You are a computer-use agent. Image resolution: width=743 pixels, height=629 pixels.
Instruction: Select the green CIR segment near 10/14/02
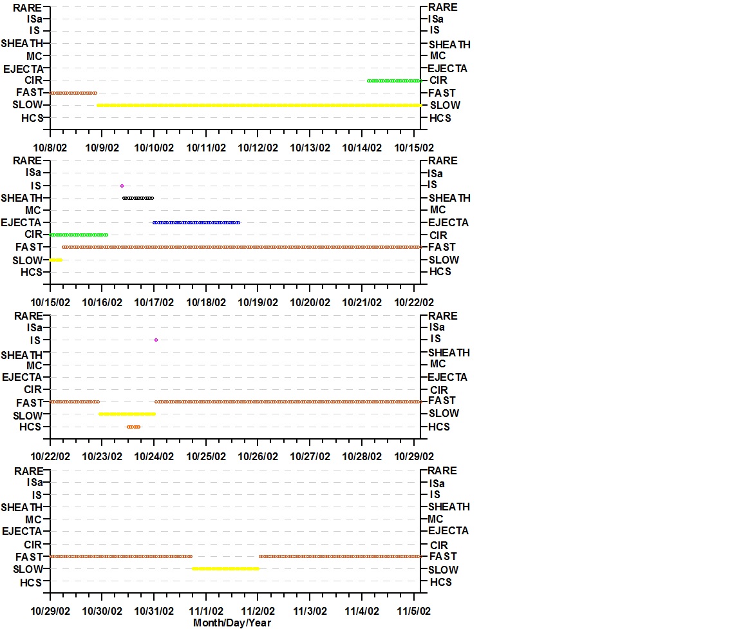[394, 81]
